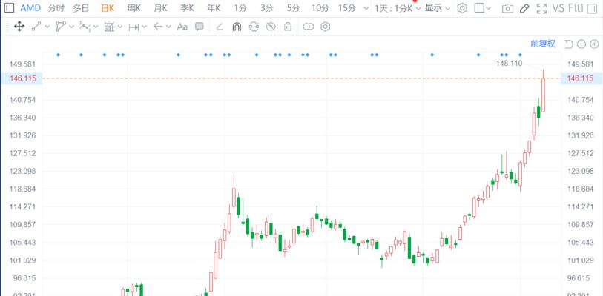
Task: Enter fullscreen chart view
Action: click(x=542, y=8)
